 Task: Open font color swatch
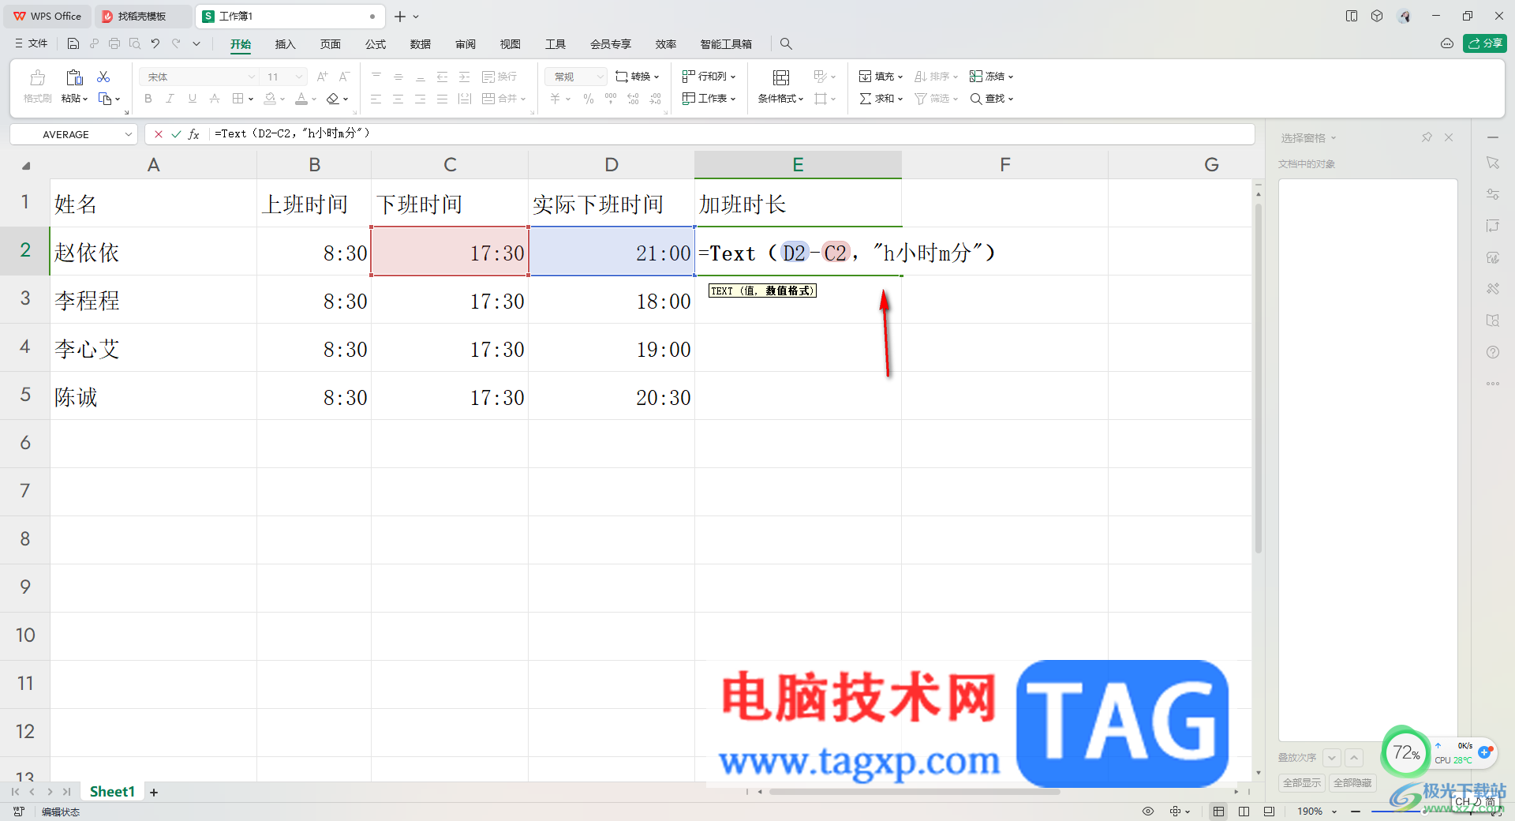coord(301,99)
